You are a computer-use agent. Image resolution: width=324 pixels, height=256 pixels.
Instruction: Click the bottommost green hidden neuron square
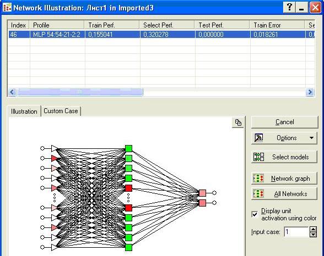tap(128, 247)
